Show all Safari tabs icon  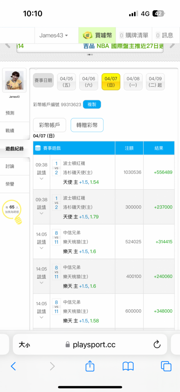coord(166,366)
